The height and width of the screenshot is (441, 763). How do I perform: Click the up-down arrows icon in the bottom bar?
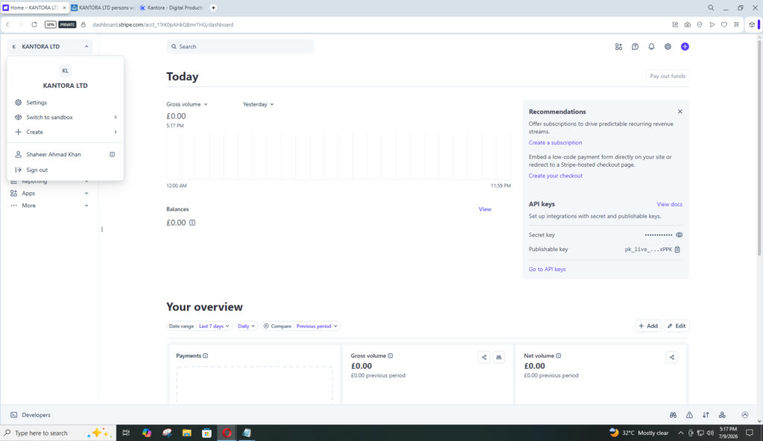click(x=706, y=415)
